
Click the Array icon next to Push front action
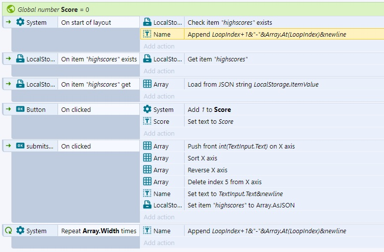tap(147, 146)
